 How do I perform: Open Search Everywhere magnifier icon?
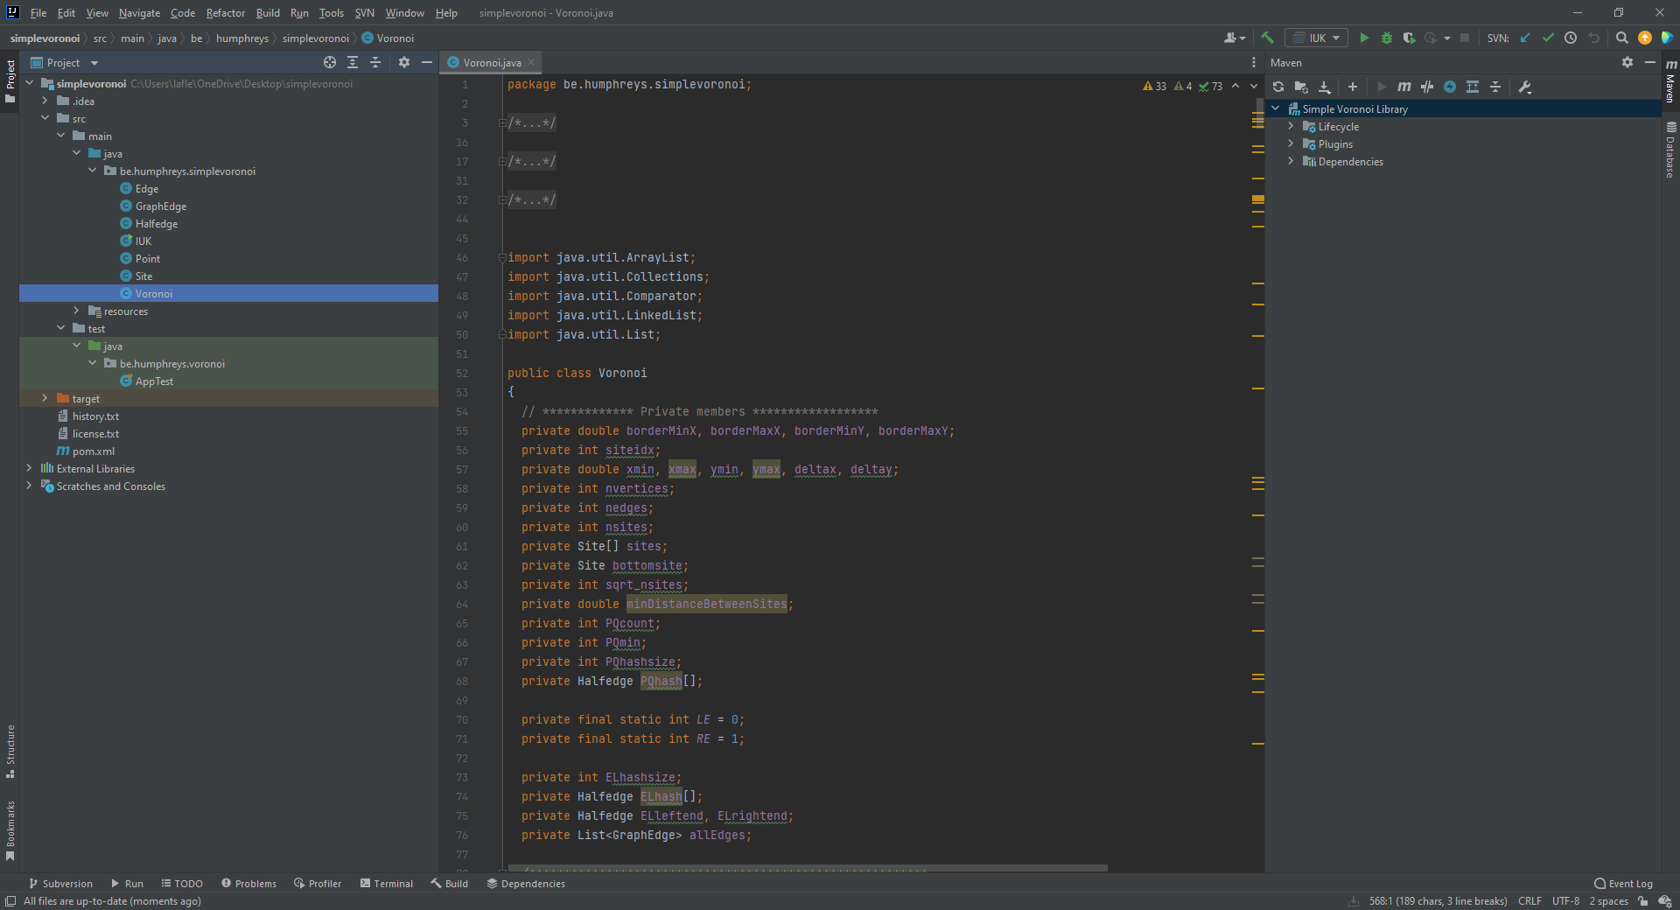click(1621, 38)
